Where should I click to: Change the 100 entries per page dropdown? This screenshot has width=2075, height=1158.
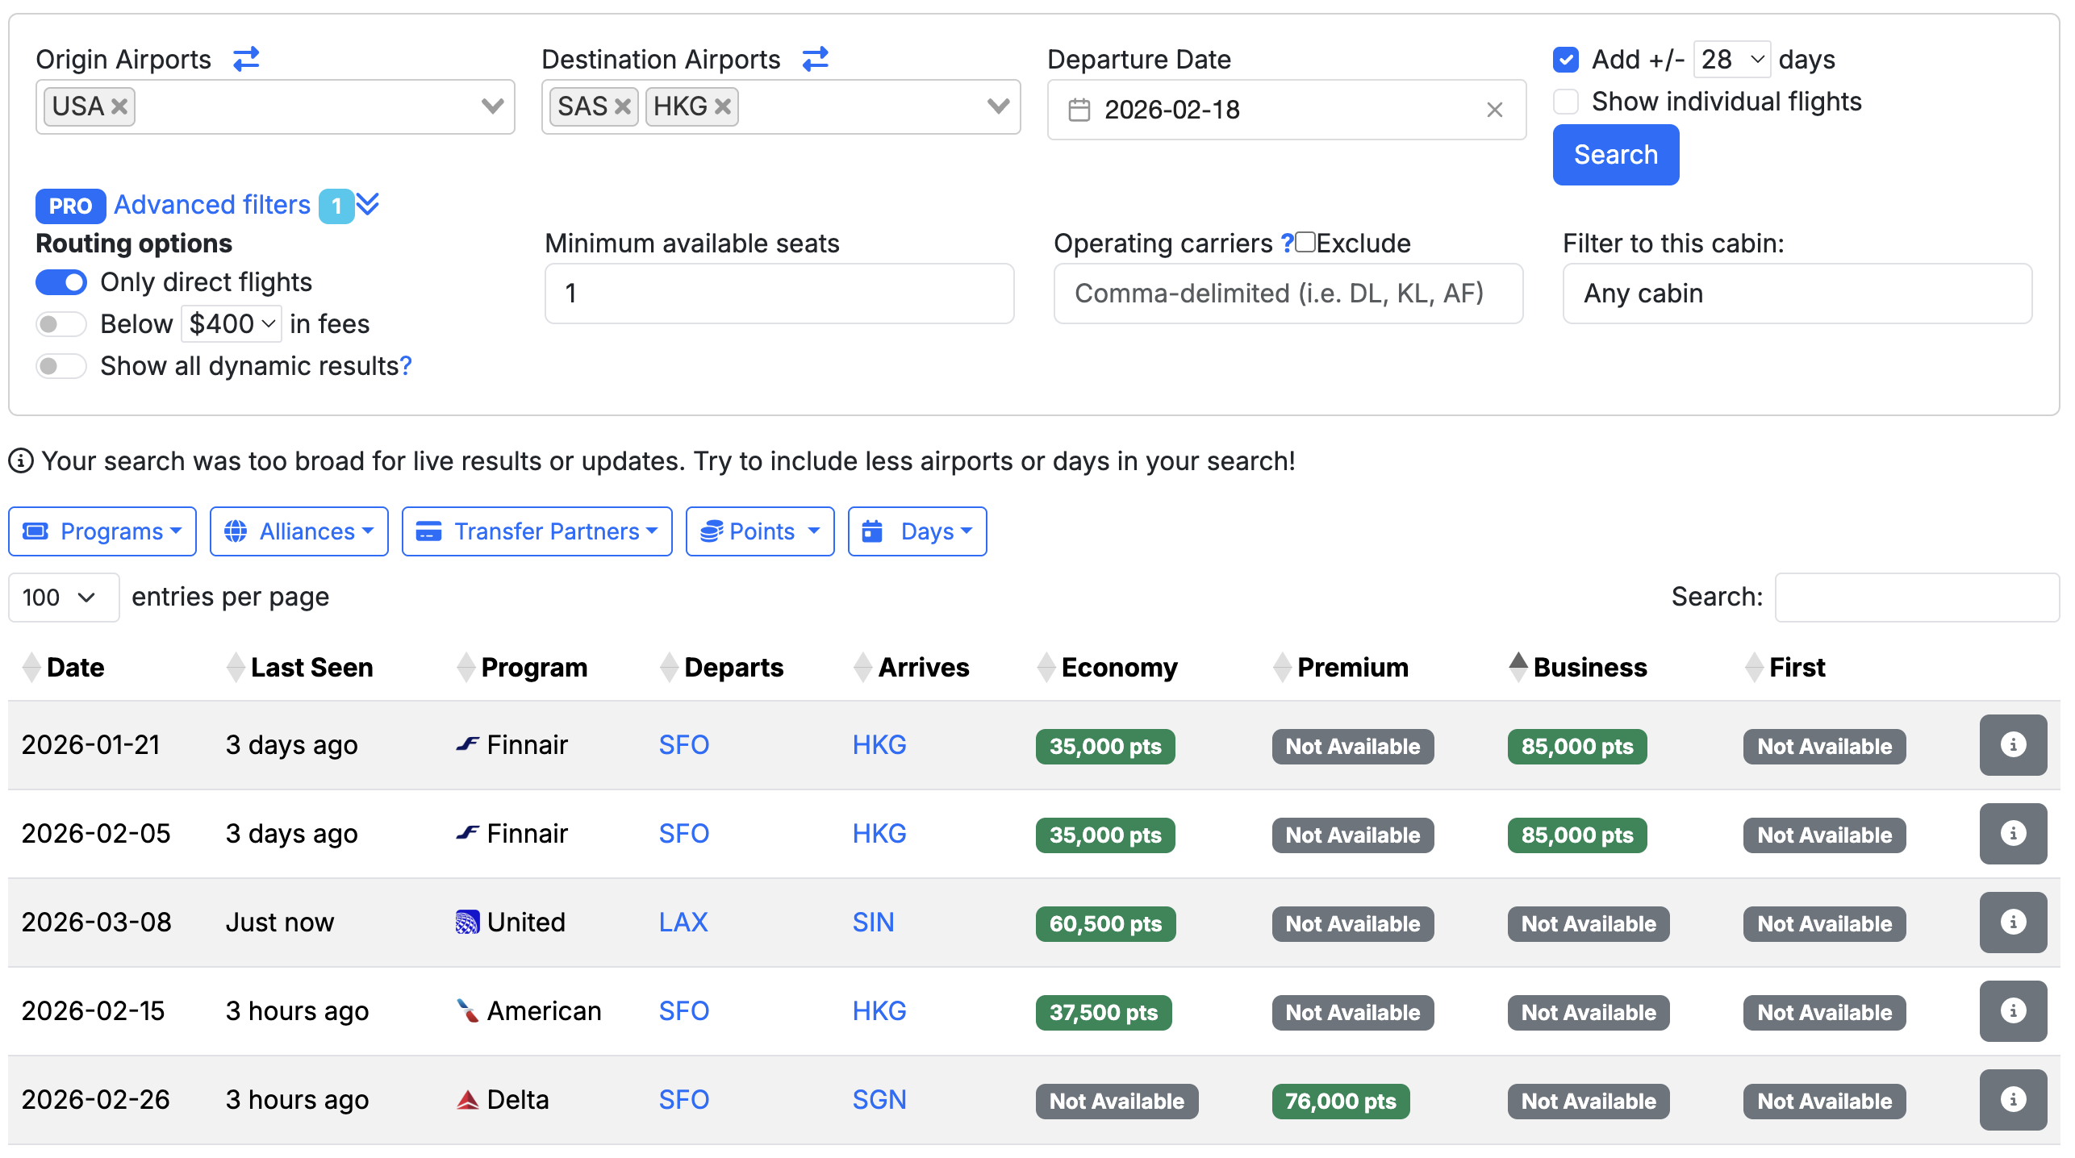click(x=64, y=598)
